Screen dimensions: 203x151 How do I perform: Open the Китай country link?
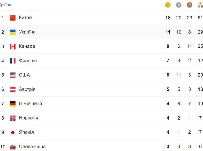26,18
